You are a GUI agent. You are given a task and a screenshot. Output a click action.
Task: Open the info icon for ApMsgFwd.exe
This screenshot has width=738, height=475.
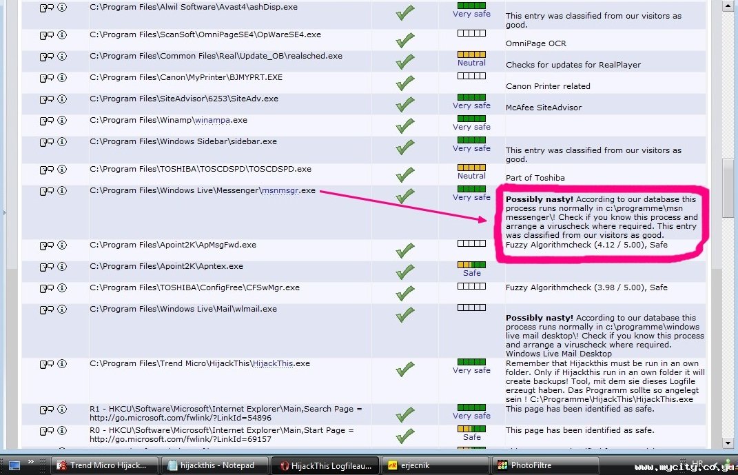coord(62,245)
